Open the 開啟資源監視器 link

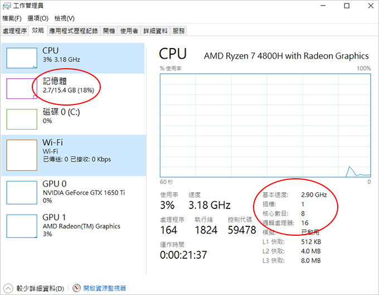pos(104,288)
